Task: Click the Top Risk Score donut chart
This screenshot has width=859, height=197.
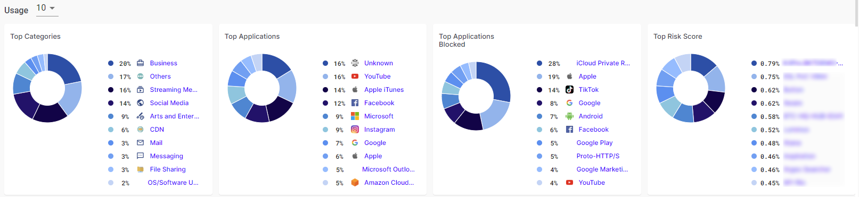Action: tap(691, 88)
